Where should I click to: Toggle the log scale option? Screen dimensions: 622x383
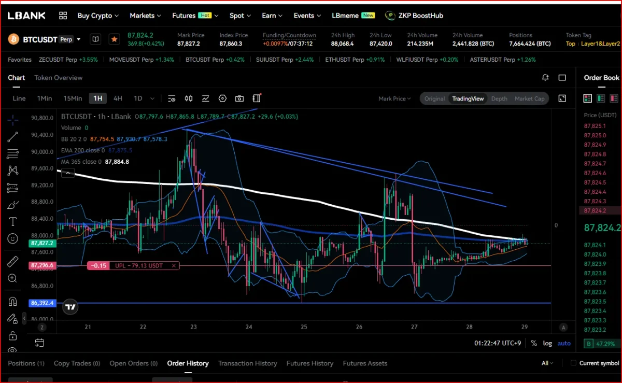(547, 343)
